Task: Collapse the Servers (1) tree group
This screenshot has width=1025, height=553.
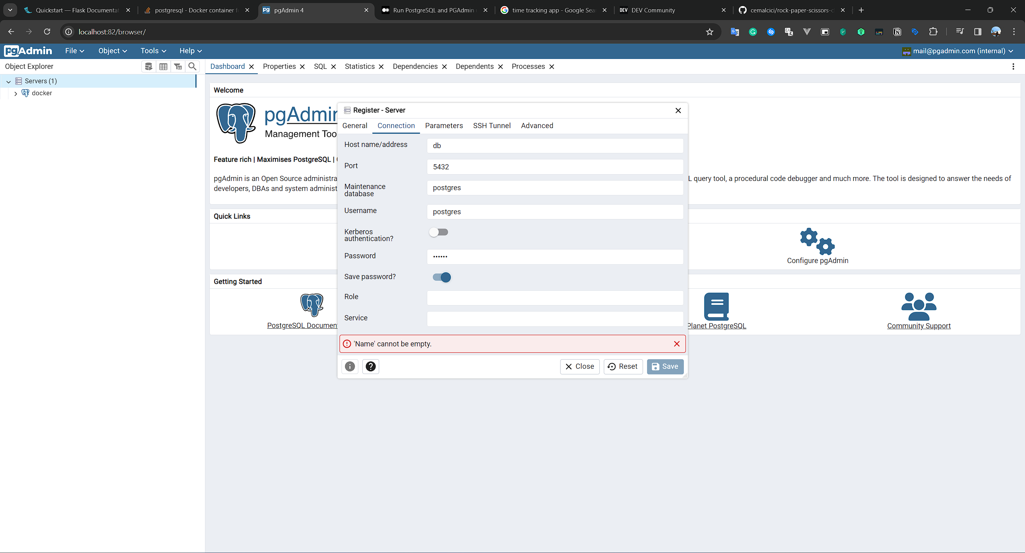Action: [8, 81]
